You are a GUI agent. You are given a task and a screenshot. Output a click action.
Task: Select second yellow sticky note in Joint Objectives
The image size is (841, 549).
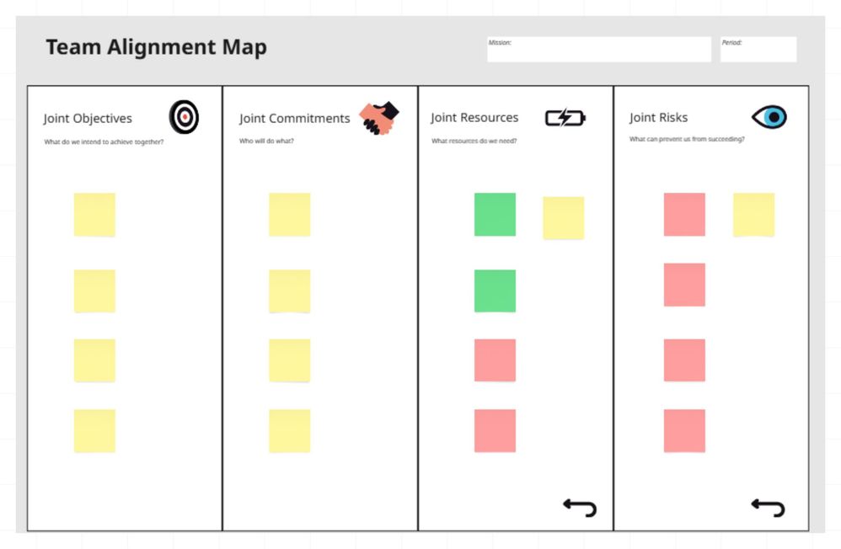pos(94,291)
